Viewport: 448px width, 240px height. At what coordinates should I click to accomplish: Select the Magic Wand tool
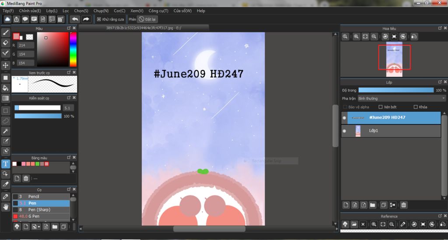(5, 131)
